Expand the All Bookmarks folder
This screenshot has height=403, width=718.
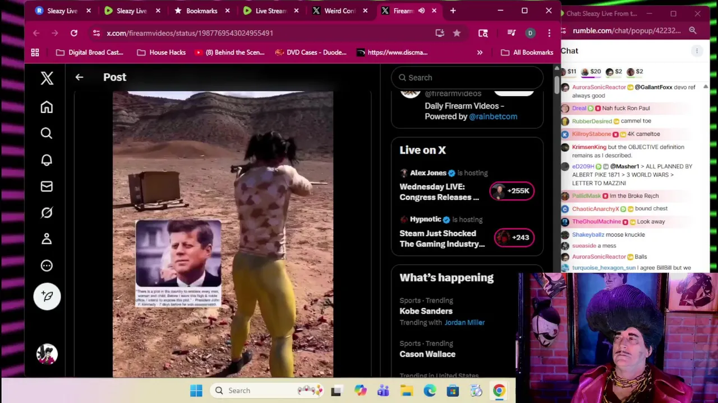click(x=527, y=53)
